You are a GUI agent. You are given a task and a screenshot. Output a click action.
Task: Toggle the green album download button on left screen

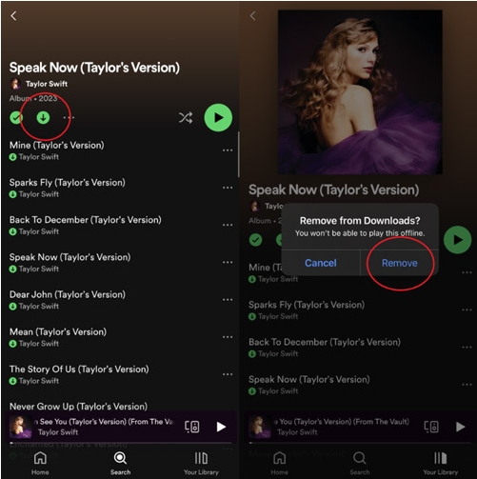[43, 118]
